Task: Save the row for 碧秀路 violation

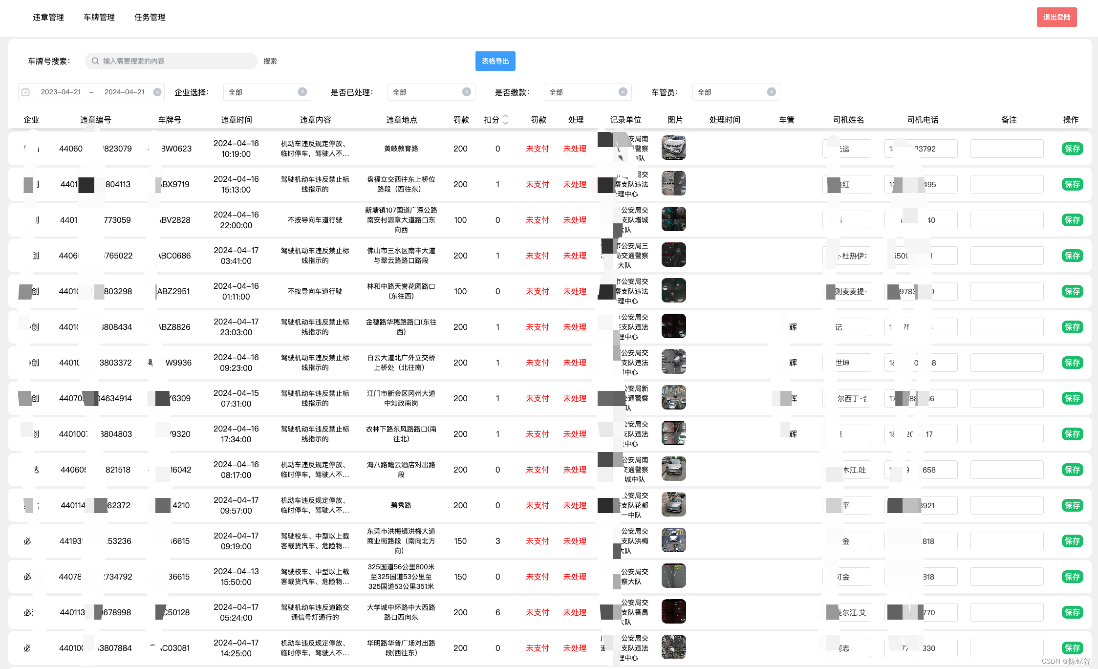Action: pos(1072,505)
